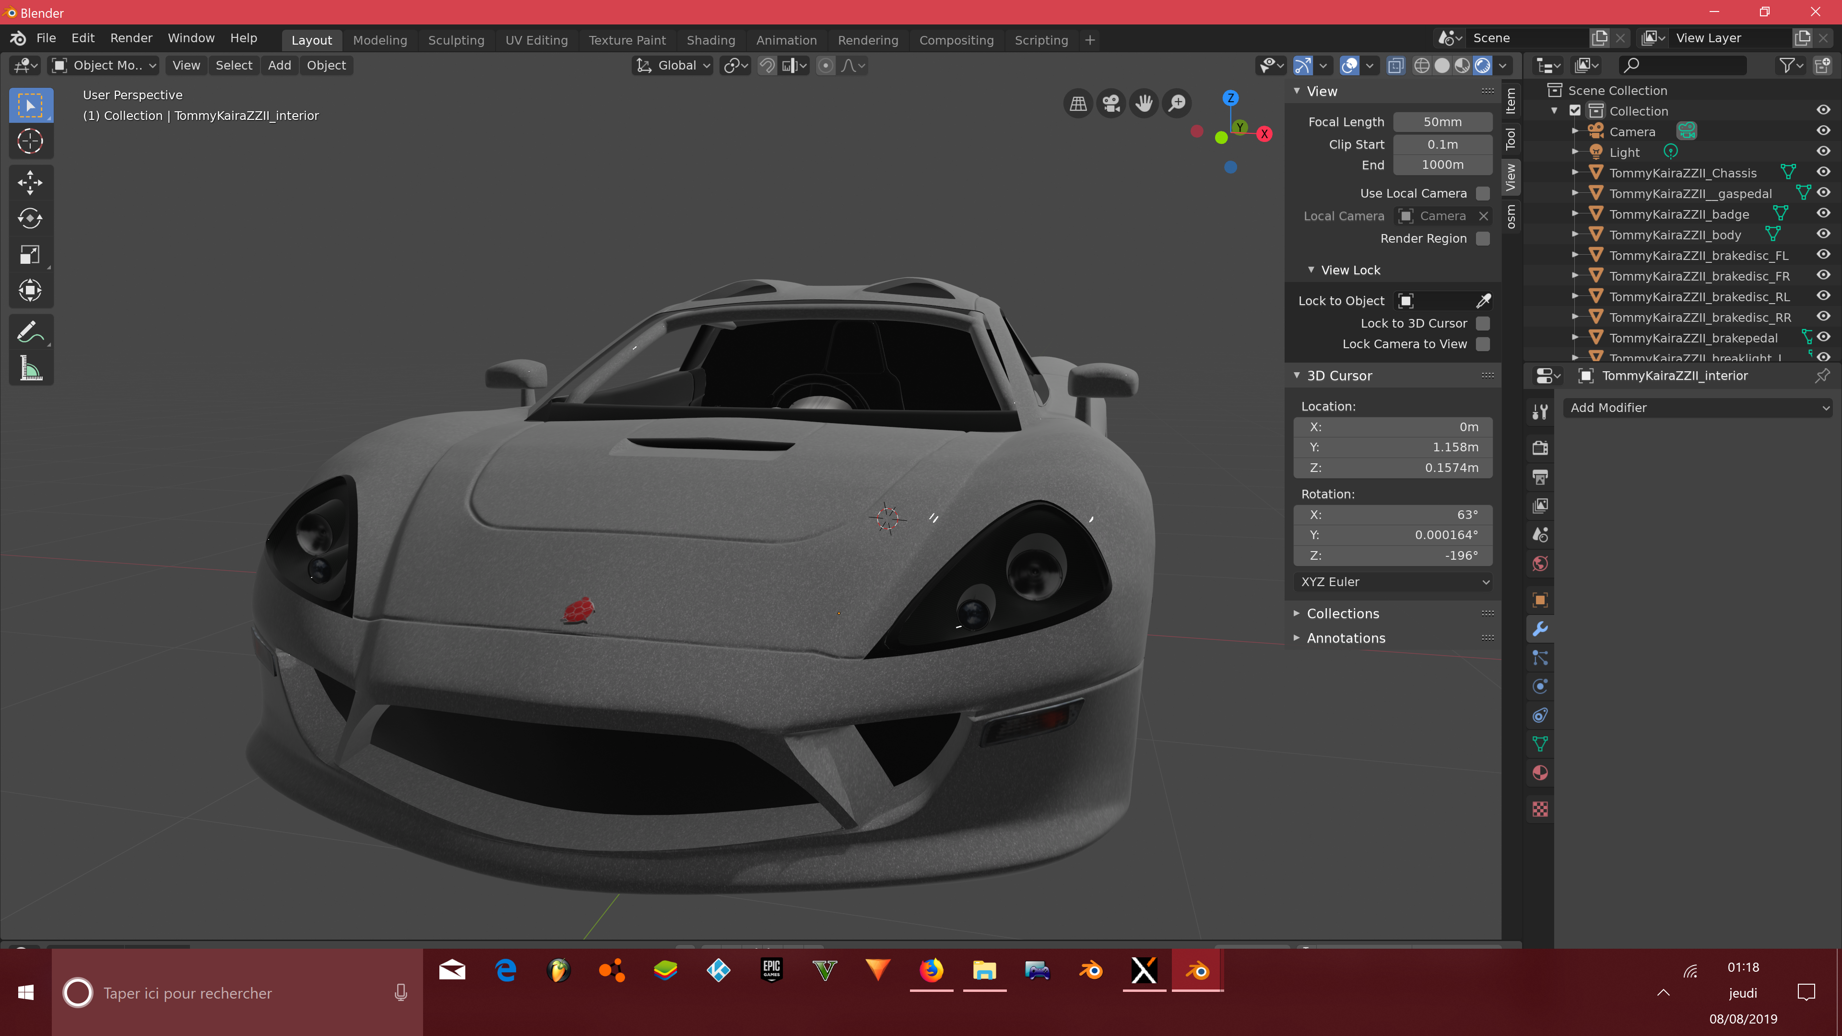This screenshot has height=1036, width=1842.
Task: Open the viewport Add menu
Action: tap(280, 66)
